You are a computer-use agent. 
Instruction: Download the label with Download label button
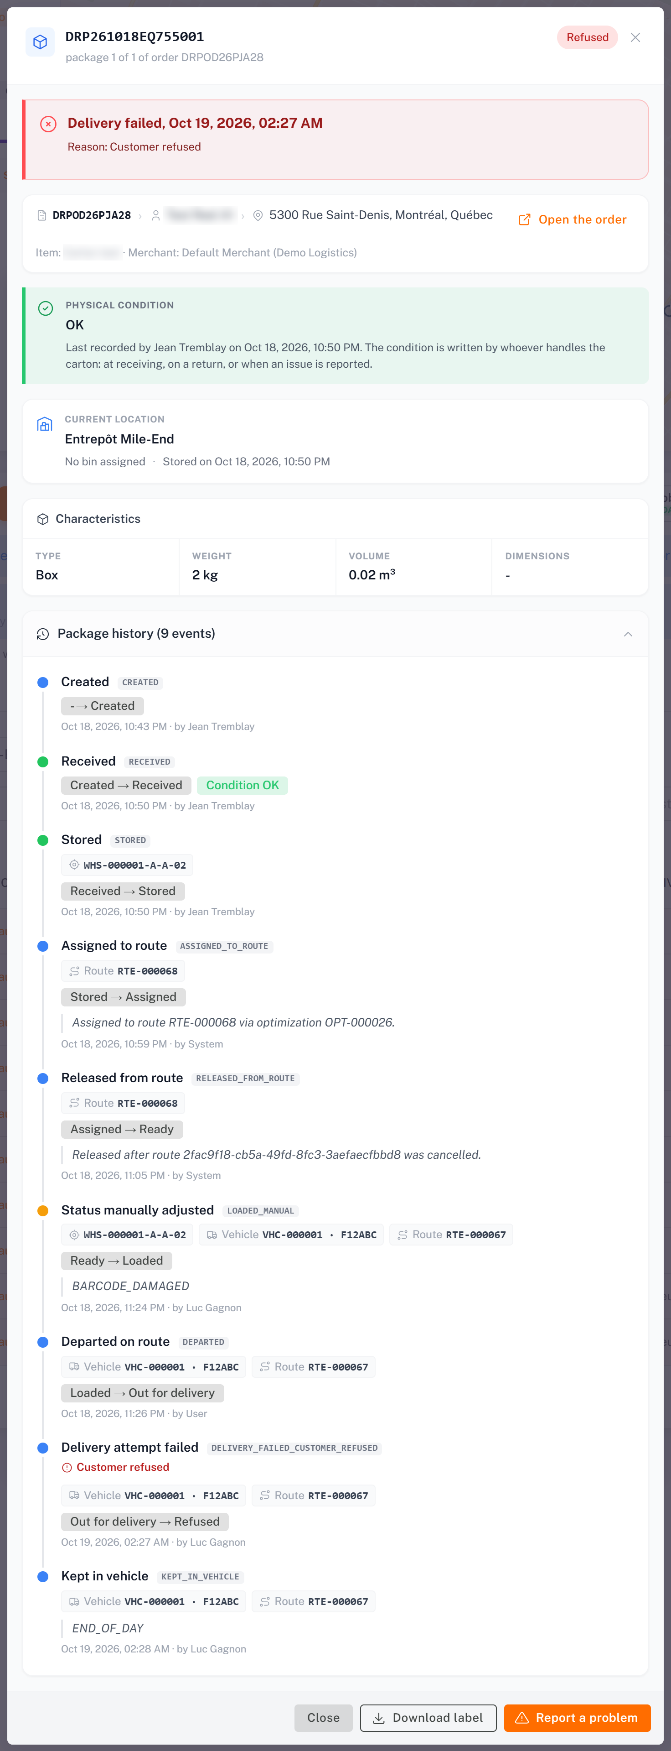[x=428, y=1718]
